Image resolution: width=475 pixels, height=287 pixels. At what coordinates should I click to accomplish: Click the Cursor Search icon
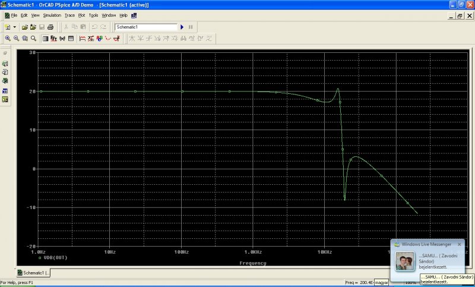pos(183,39)
